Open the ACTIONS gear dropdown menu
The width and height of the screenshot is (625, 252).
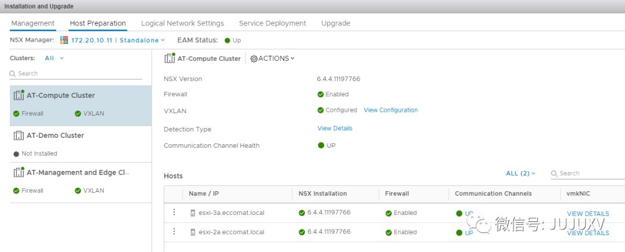pyautogui.click(x=273, y=59)
